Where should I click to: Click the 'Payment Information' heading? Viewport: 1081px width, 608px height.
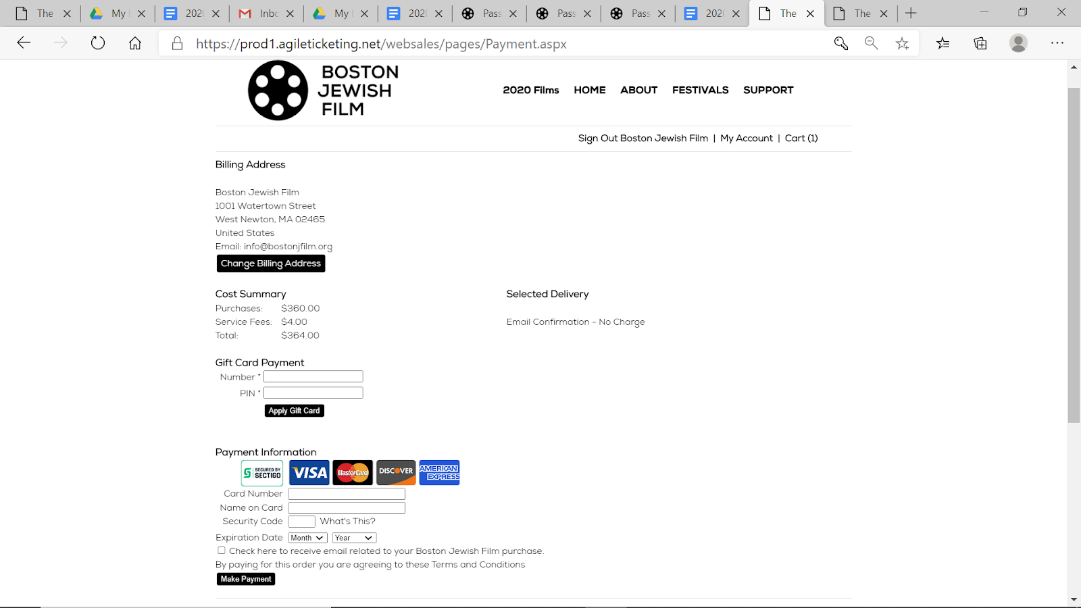tap(266, 452)
